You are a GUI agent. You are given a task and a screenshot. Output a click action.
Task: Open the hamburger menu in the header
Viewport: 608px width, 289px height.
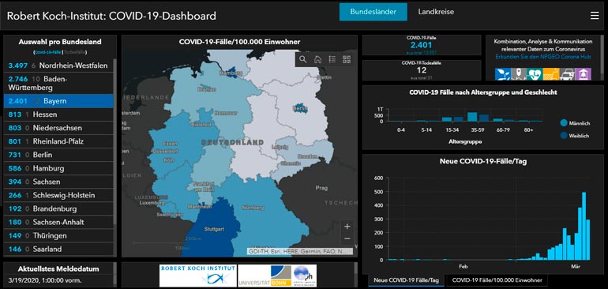[595, 16]
